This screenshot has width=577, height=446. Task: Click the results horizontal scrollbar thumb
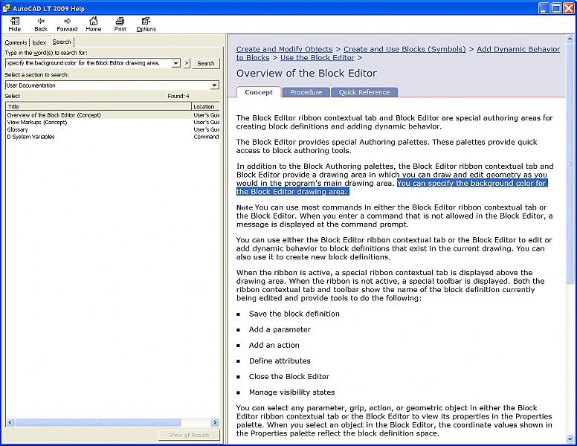(x=97, y=422)
